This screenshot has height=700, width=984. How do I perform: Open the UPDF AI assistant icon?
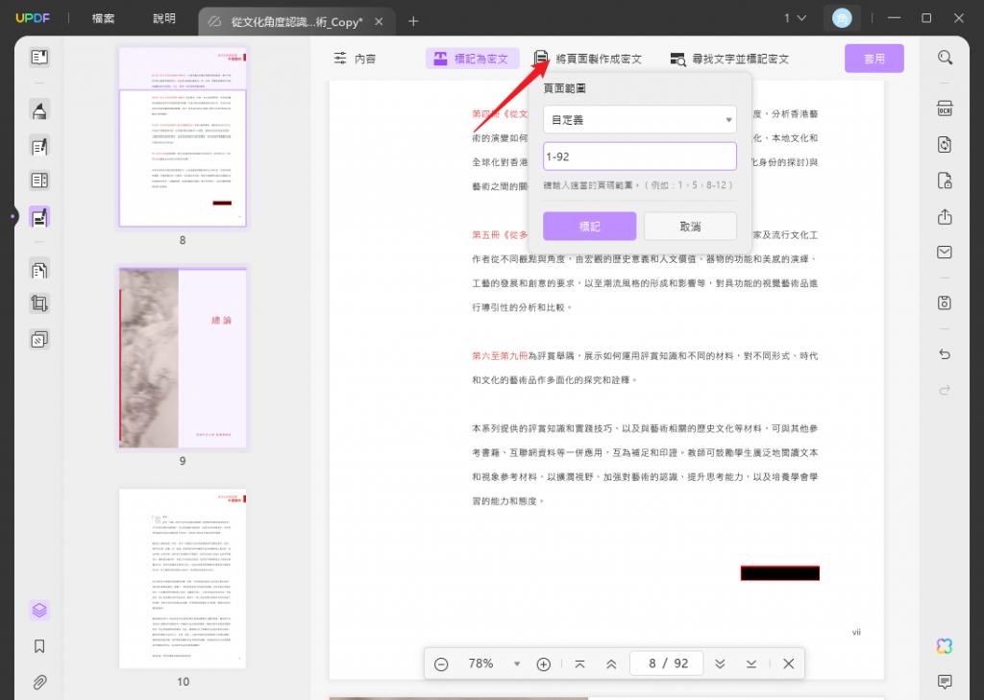coord(945,646)
